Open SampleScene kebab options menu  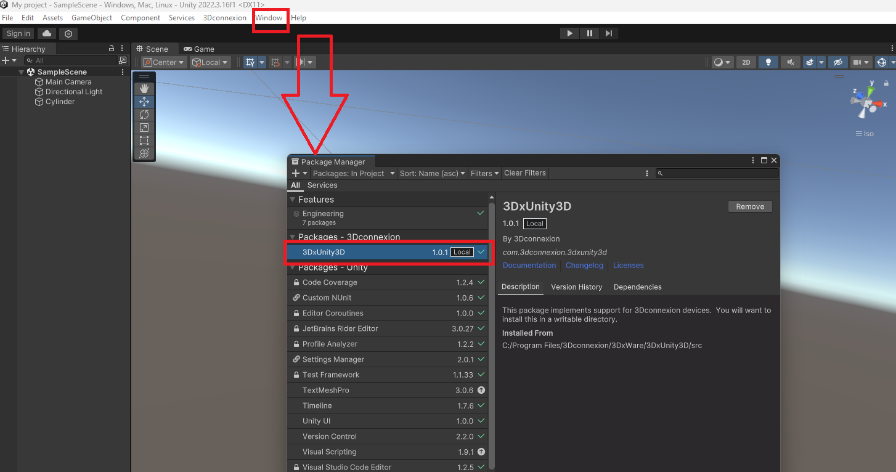[123, 72]
